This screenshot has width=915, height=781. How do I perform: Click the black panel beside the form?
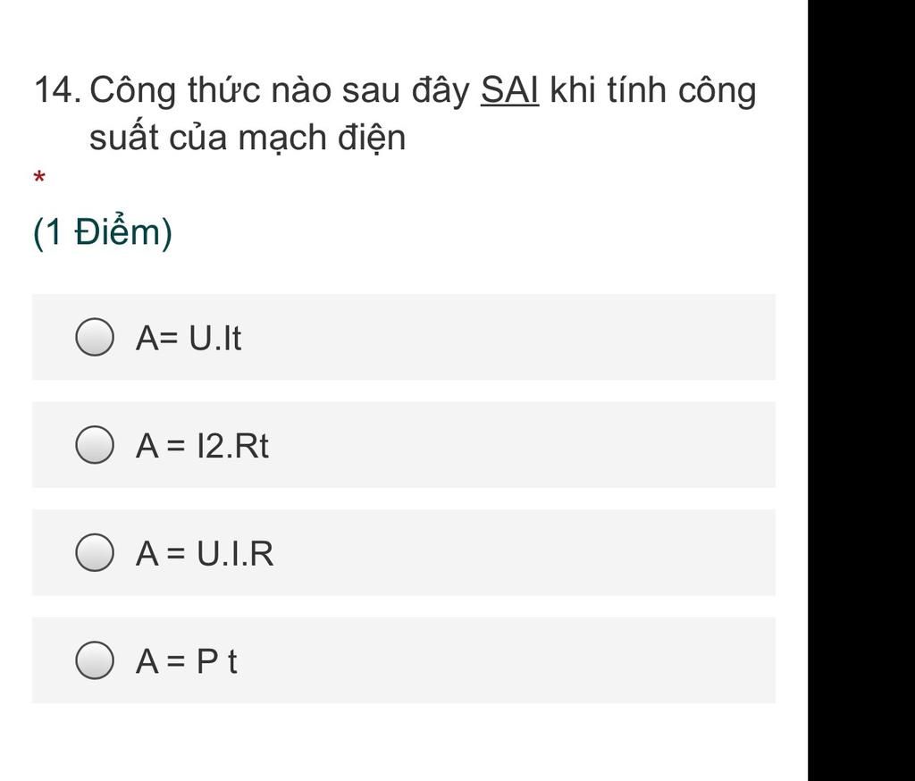(861, 390)
